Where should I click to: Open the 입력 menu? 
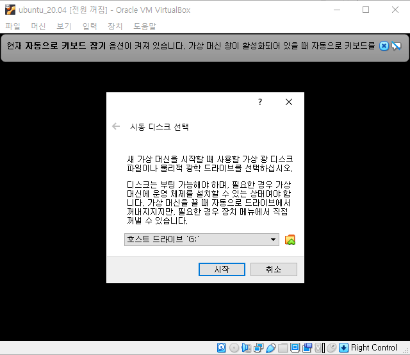[x=90, y=26]
